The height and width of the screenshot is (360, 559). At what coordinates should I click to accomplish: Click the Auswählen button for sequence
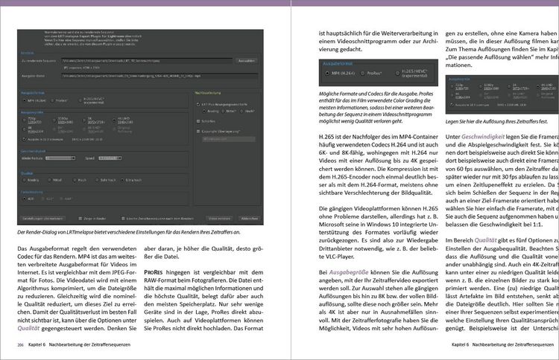pyautogui.click(x=247, y=61)
